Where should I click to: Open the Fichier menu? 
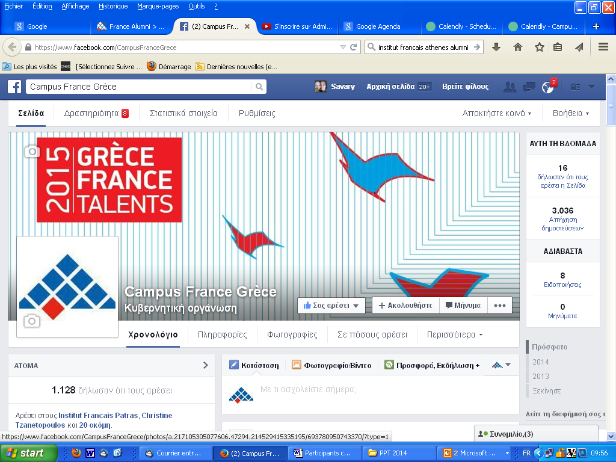tap(13, 6)
